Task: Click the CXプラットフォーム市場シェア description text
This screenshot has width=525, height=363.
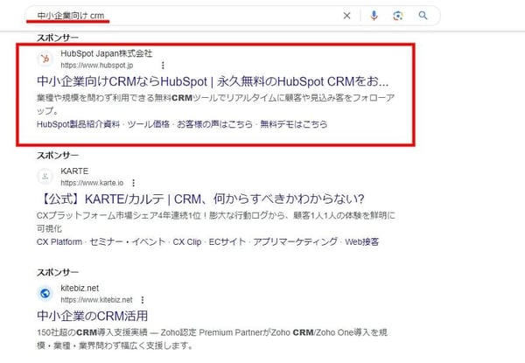Action: (216, 222)
